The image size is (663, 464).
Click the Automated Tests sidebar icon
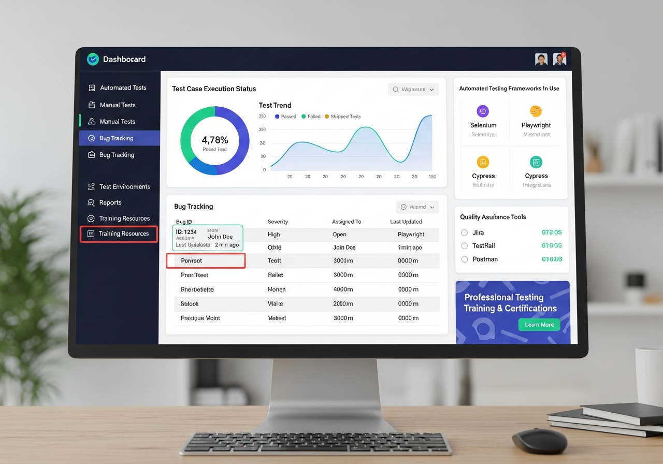point(92,88)
